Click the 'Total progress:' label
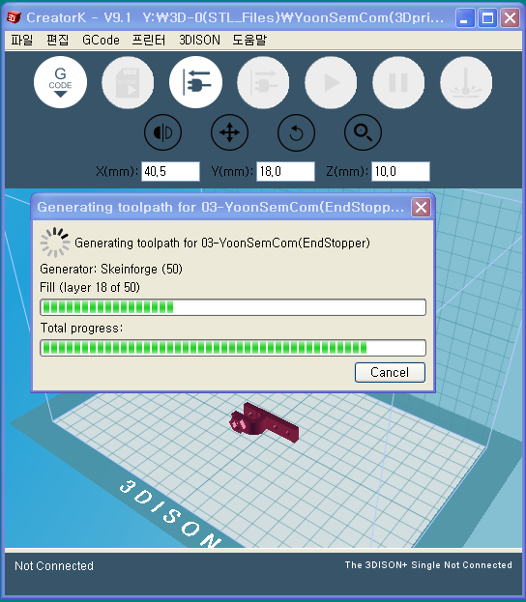Image resolution: width=526 pixels, height=602 pixels. 81,329
